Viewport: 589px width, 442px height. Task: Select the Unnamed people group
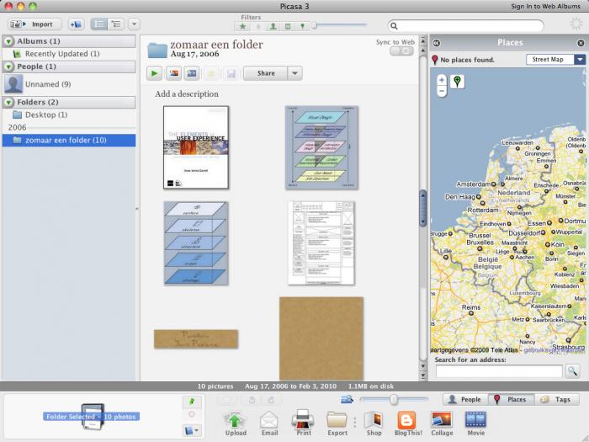tap(48, 84)
